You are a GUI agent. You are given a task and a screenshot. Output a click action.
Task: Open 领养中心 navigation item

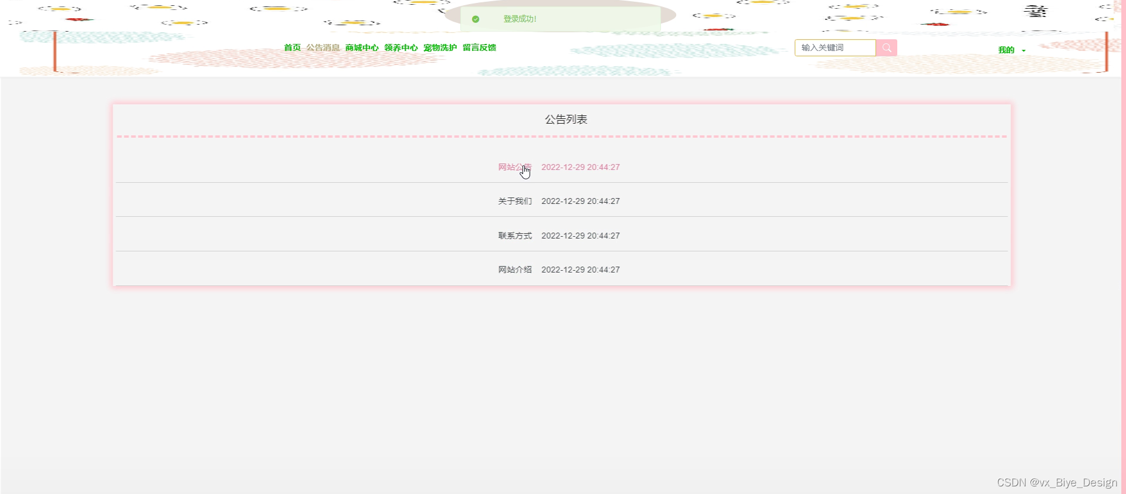click(x=401, y=48)
